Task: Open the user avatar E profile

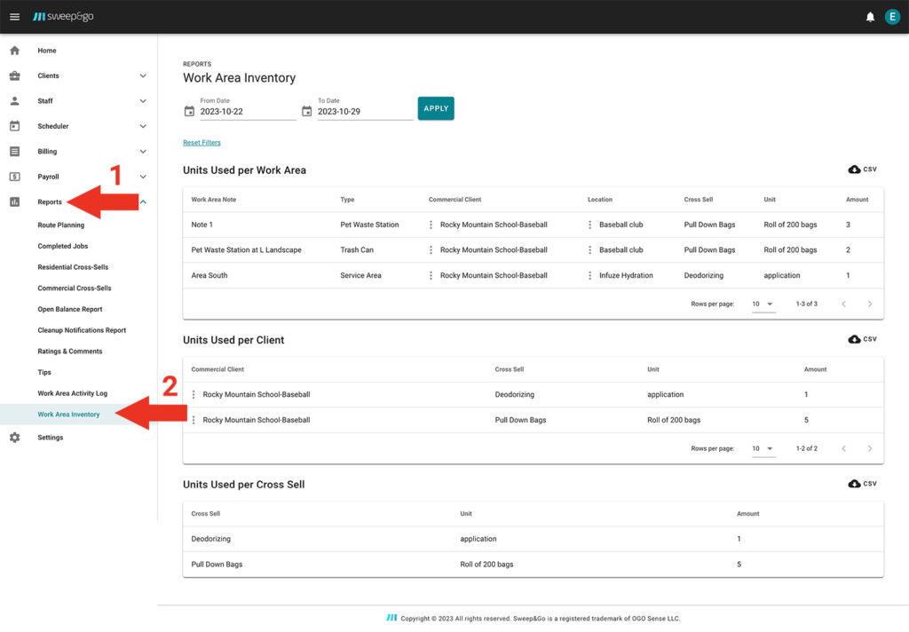Action: tap(892, 17)
